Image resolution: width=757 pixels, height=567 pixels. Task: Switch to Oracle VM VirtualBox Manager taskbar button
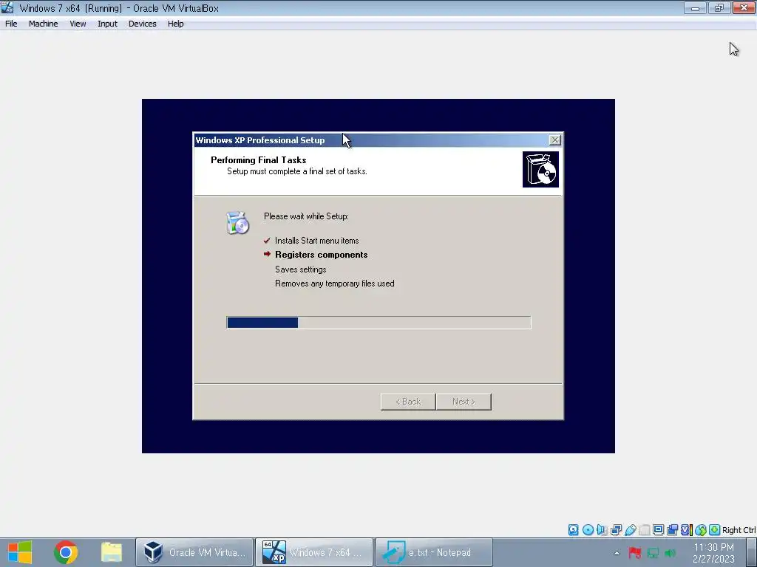(194, 552)
